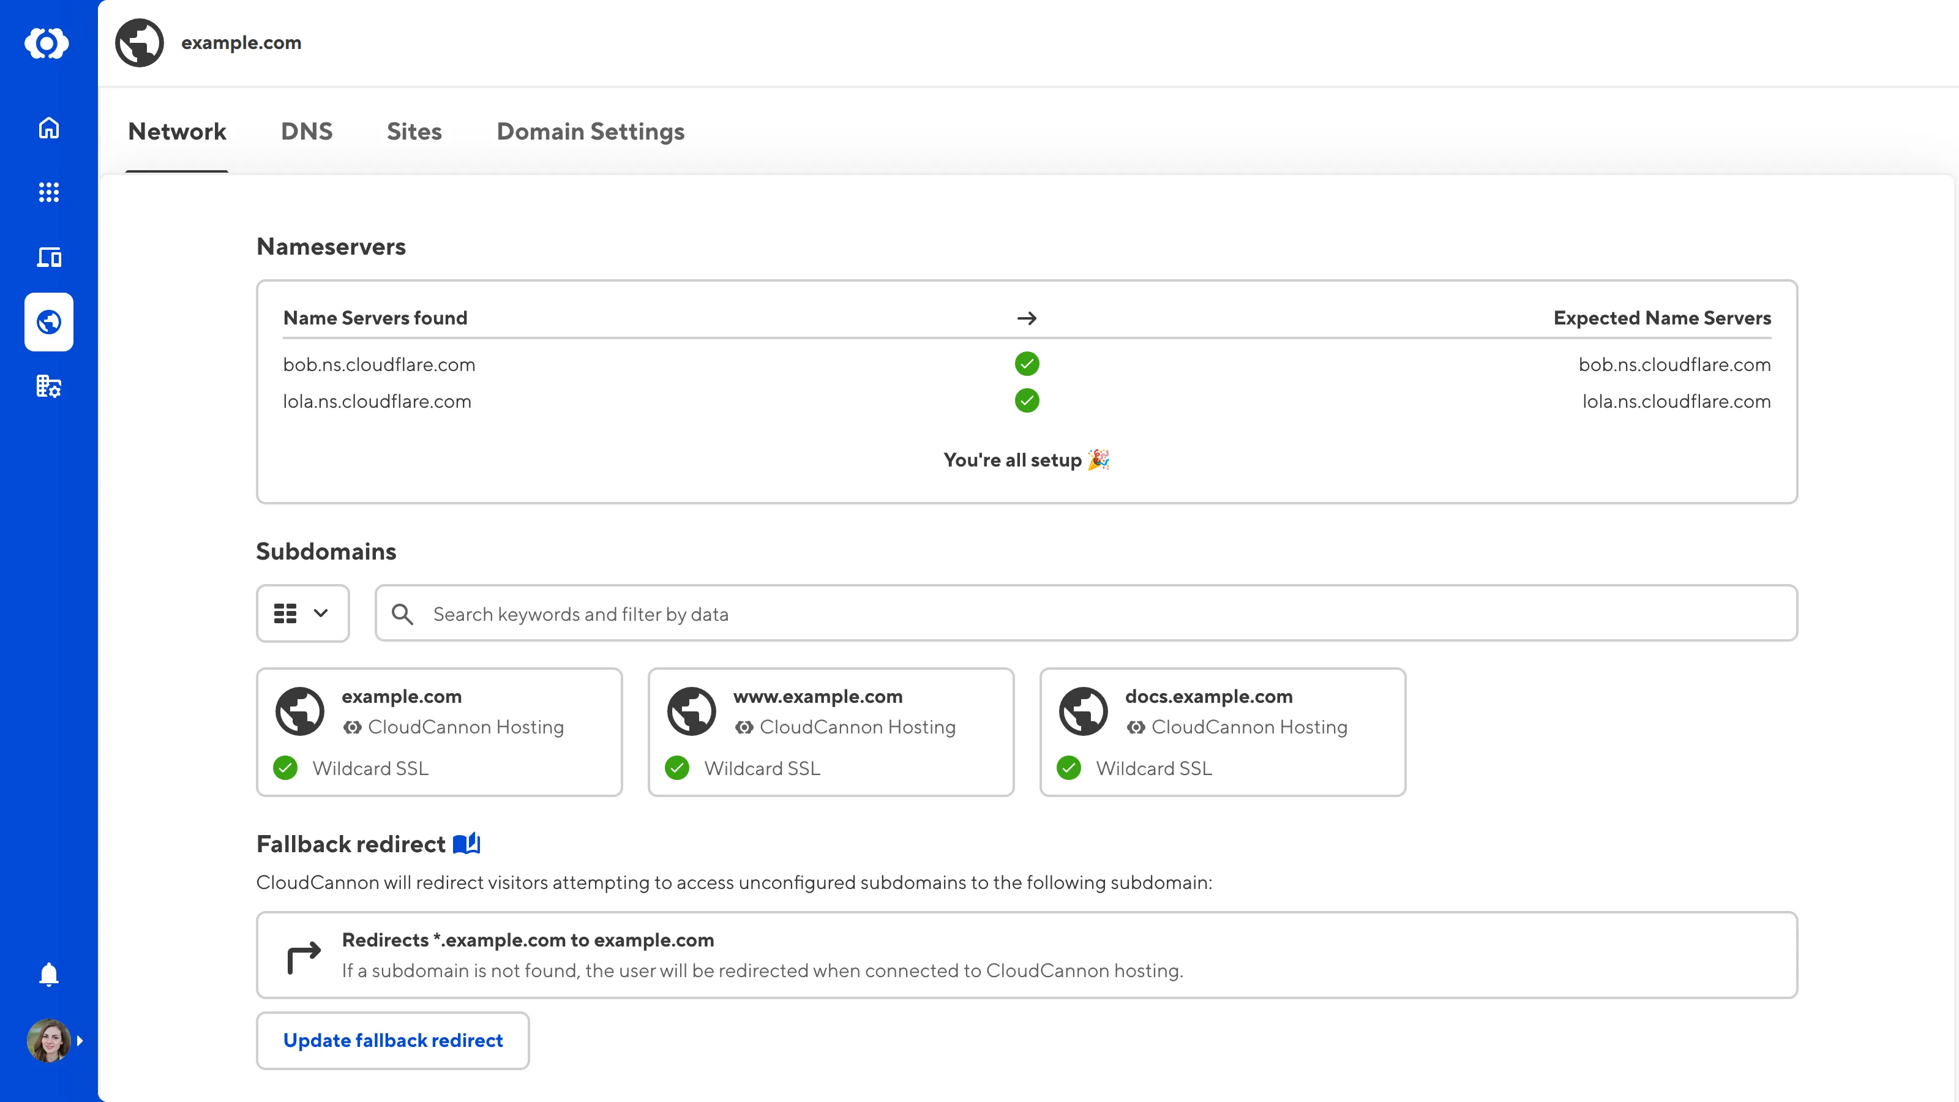Open the docs.example.com subdomain card
Screen dimensions: 1959x1102
pos(1222,732)
